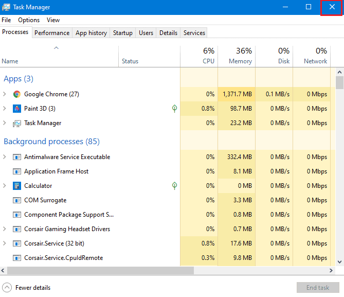Image resolution: width=344 pixels, height=297 pixels.
Task: Click the Corsair Gaming Headset Drivers icon
Action: click(17, 229)
